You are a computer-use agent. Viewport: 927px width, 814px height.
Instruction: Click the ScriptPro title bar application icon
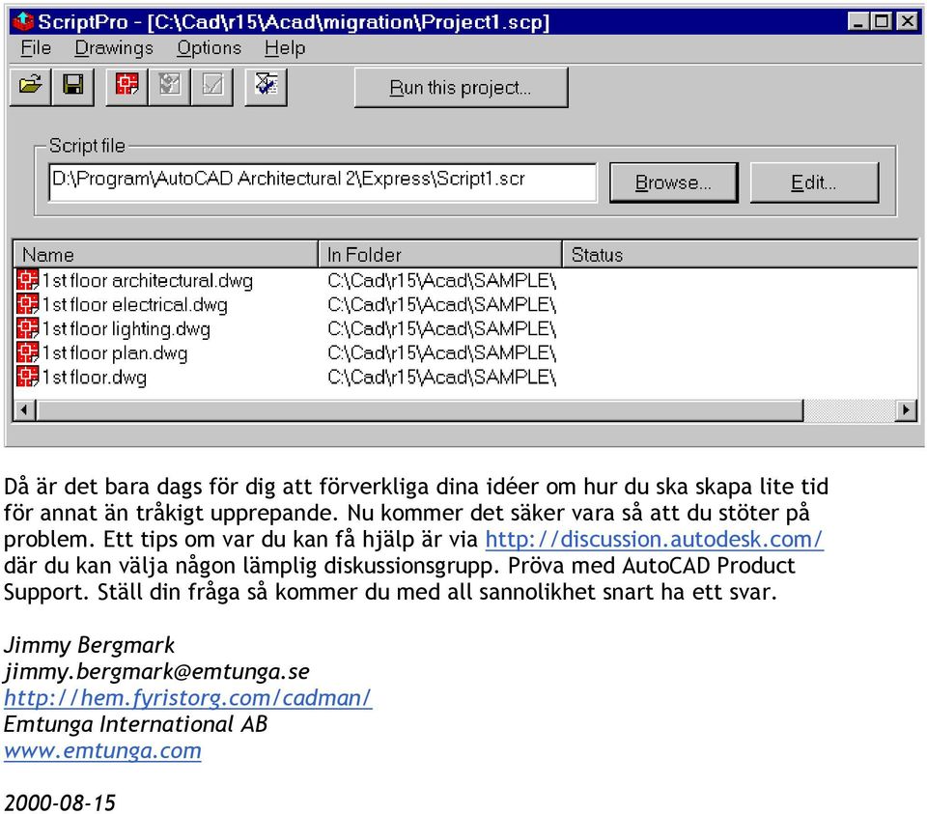(23, 21)
